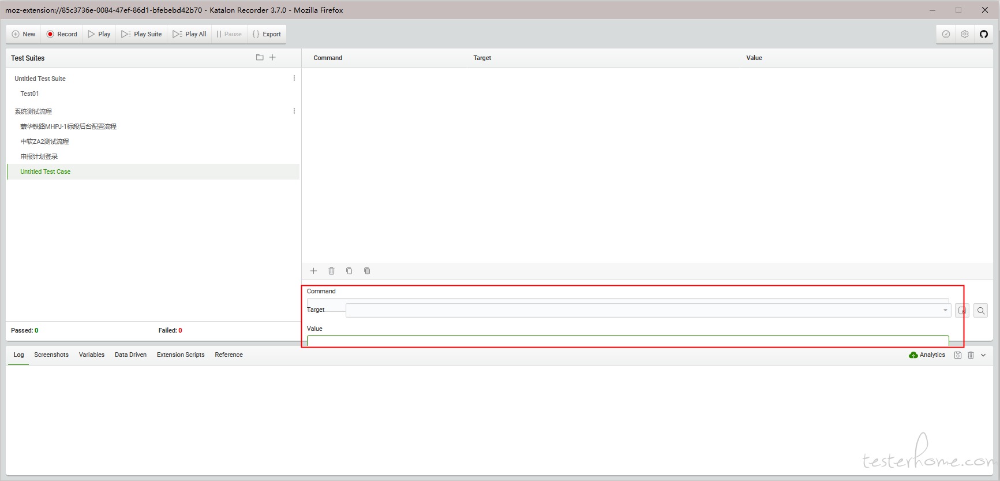Viewport: 1000px width, 481px height.
Task: Save the log with disk icon
Action: click(x=958, y=355)
